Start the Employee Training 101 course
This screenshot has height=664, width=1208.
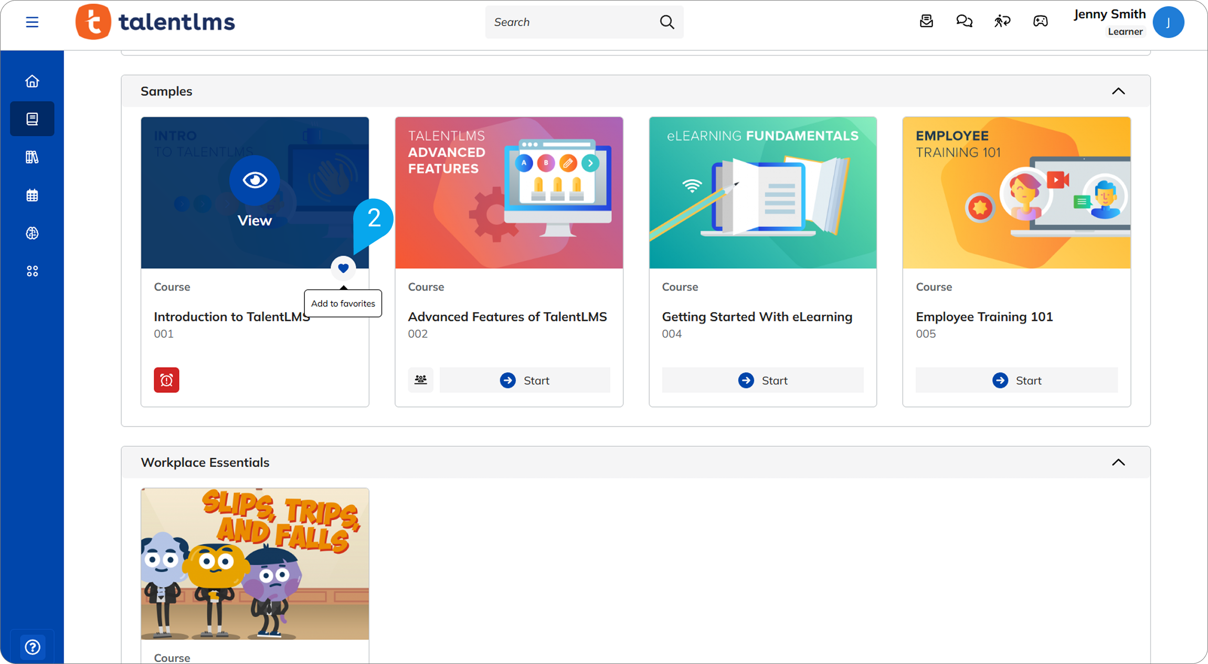(x=1016, y=380)
